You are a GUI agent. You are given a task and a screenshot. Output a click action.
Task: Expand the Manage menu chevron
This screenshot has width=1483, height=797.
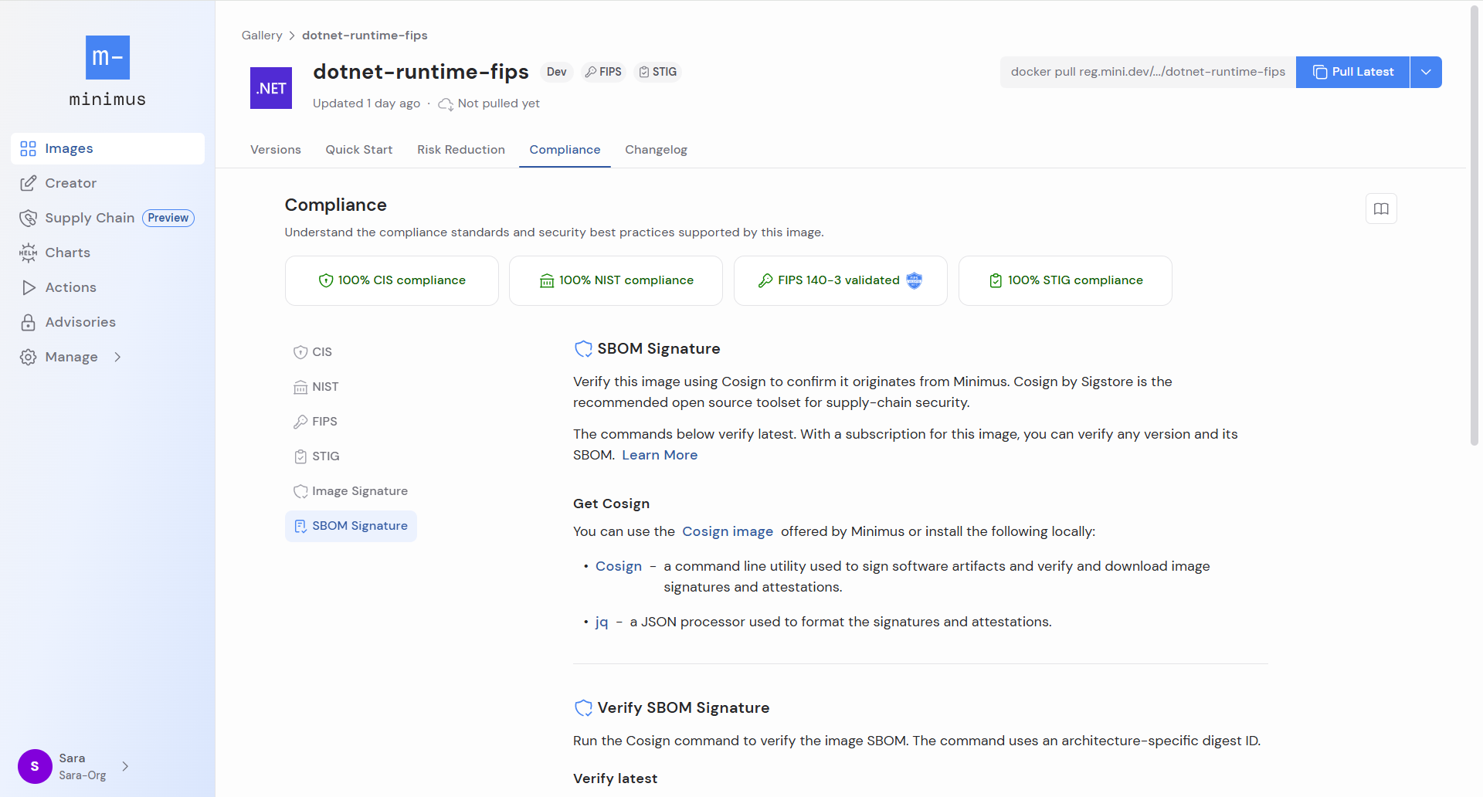click(x=117, y=357)
